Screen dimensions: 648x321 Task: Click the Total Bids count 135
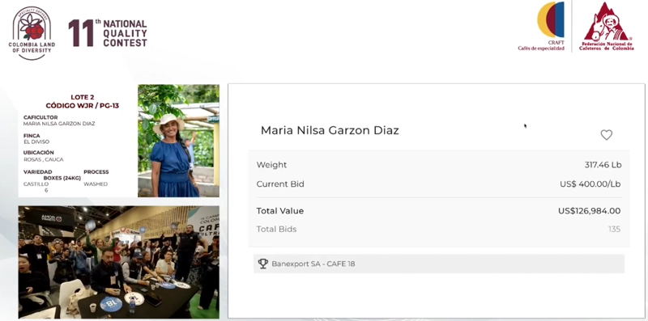coord(614,229)
